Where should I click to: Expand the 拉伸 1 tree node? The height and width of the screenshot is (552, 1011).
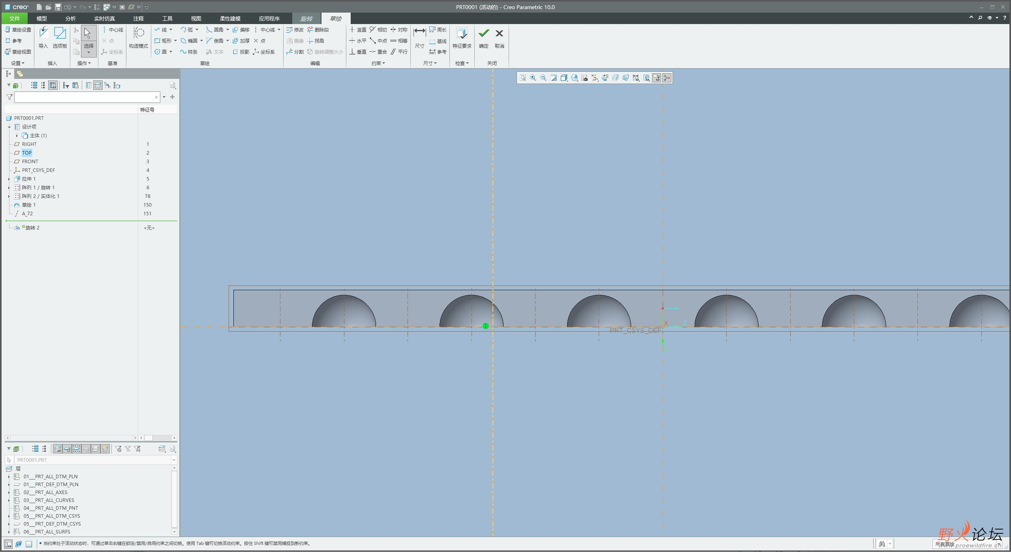pos(9,179)
